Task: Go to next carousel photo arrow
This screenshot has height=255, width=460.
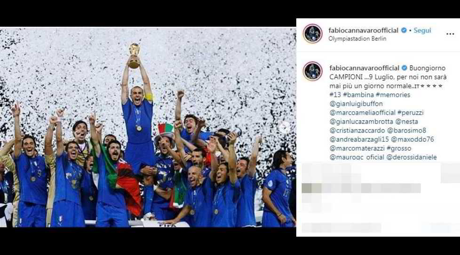Action: 284,127
